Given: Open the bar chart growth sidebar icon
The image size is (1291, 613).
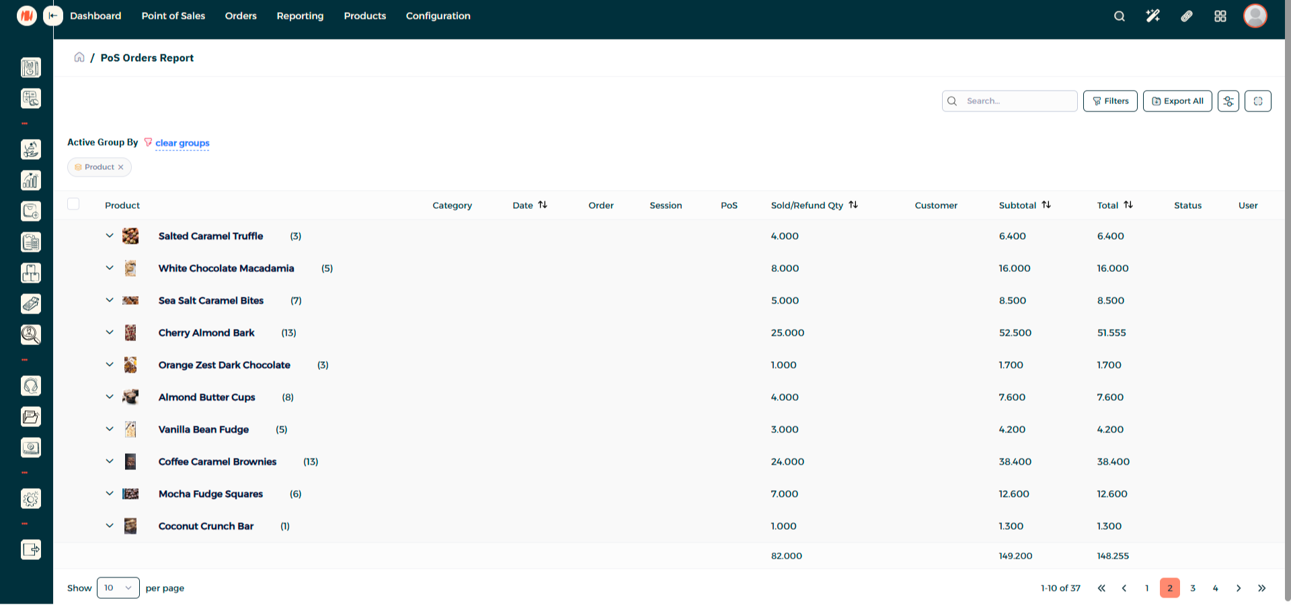Looking at the screenshot, I should coord(30,180).
